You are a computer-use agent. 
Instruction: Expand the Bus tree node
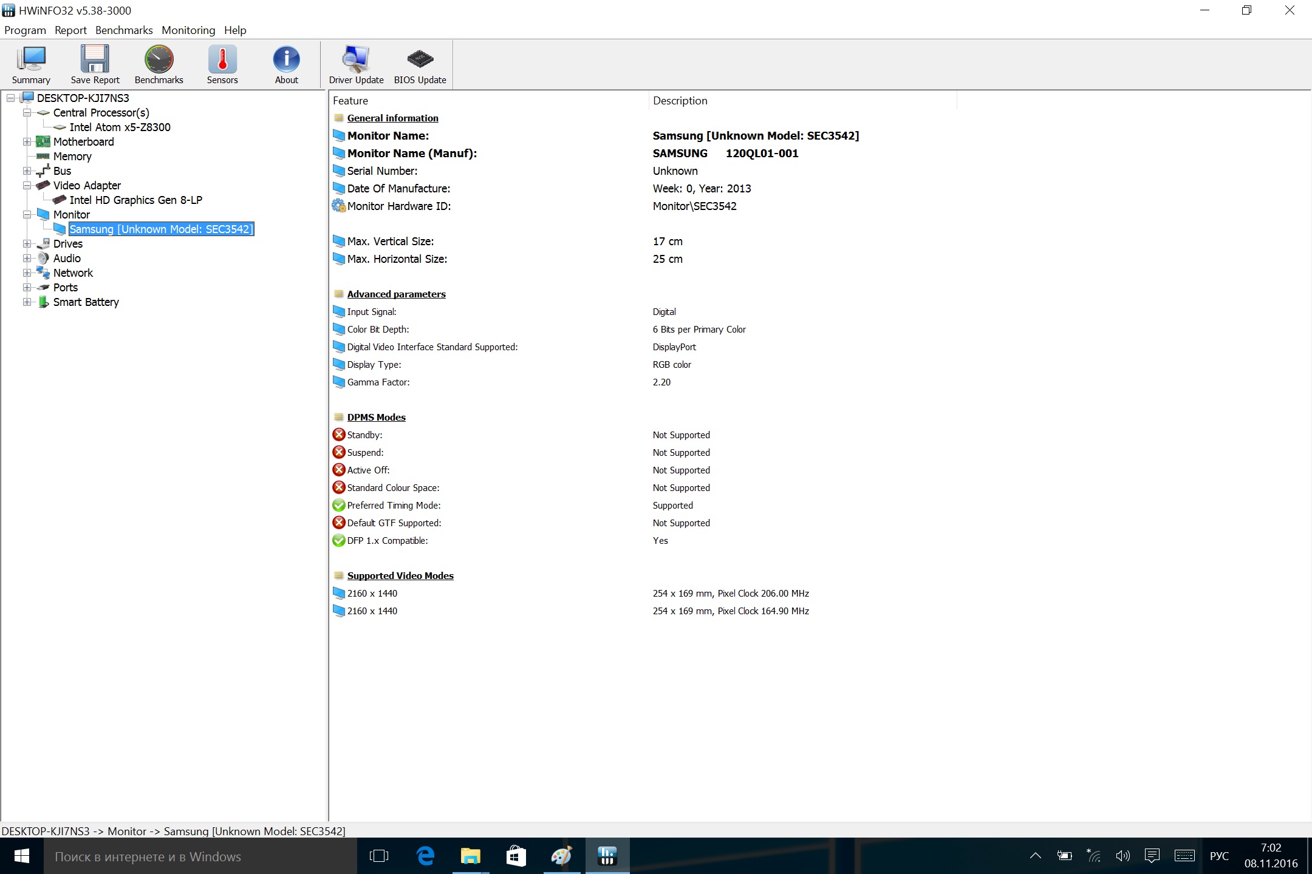(x=27, y=171)
